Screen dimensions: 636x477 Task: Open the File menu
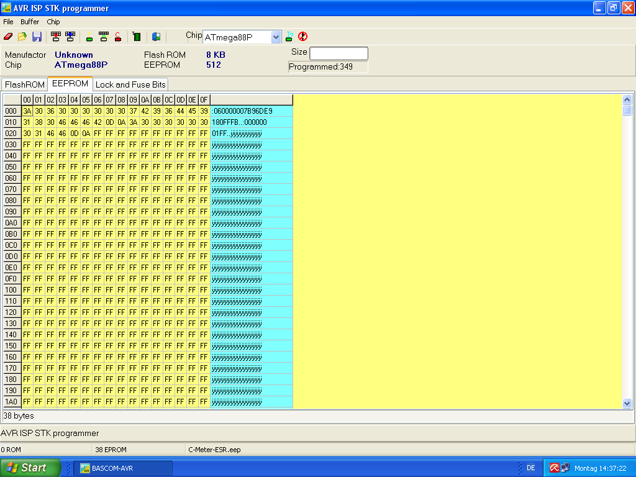[x=8, y=22]
